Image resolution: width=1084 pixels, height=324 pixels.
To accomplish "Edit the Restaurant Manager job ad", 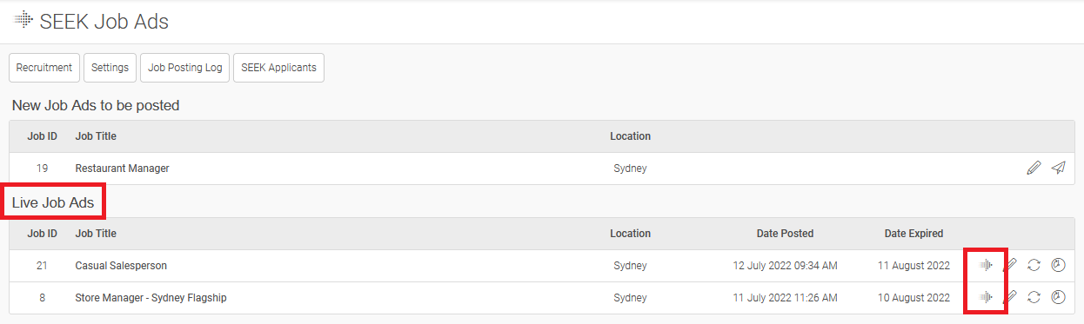I will pos(1034,169).
